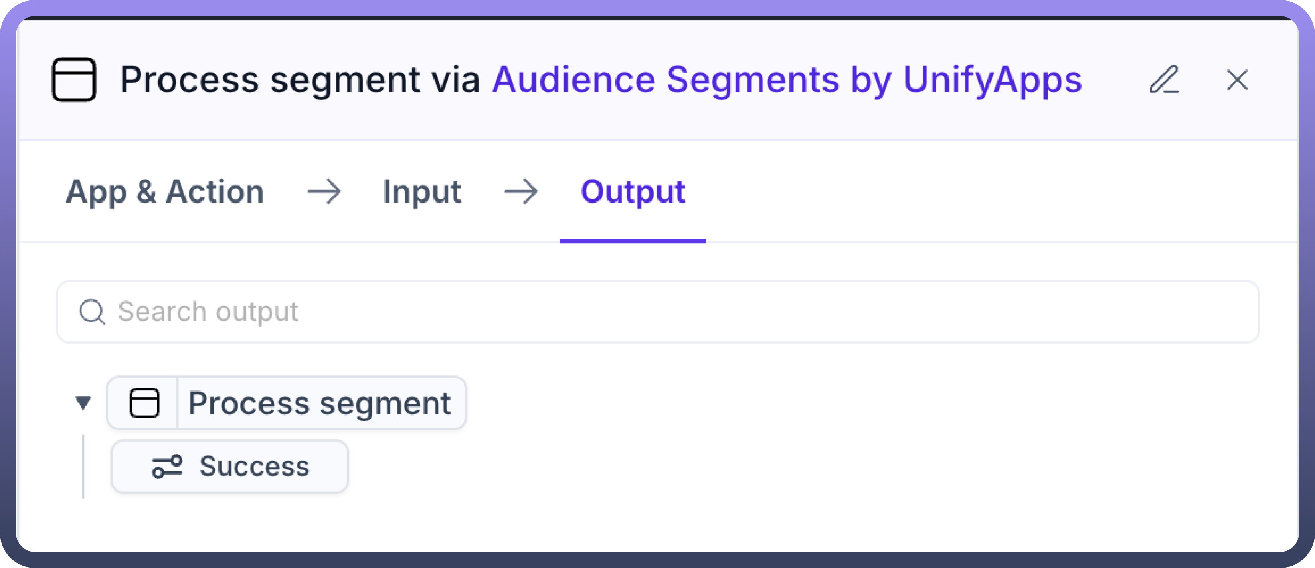Screen dimensions: 1315x568
Task: Click the arrow between Input and Output
Action: point(521,192)
